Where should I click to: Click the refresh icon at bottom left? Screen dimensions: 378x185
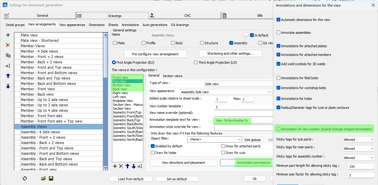(25, 178)
